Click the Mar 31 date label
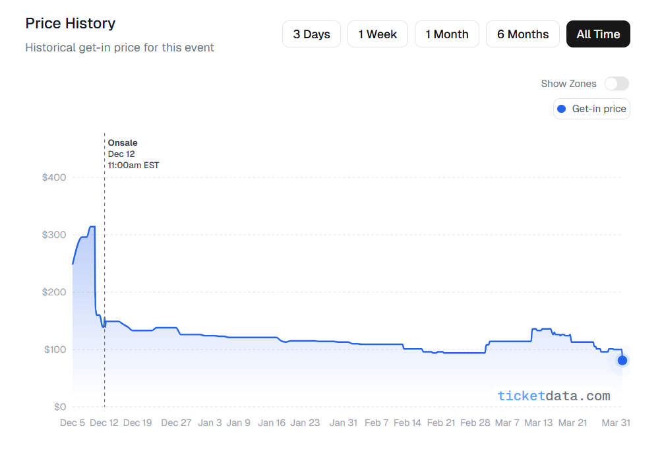Viewport: 662px width, 453px height. (616, 423)
